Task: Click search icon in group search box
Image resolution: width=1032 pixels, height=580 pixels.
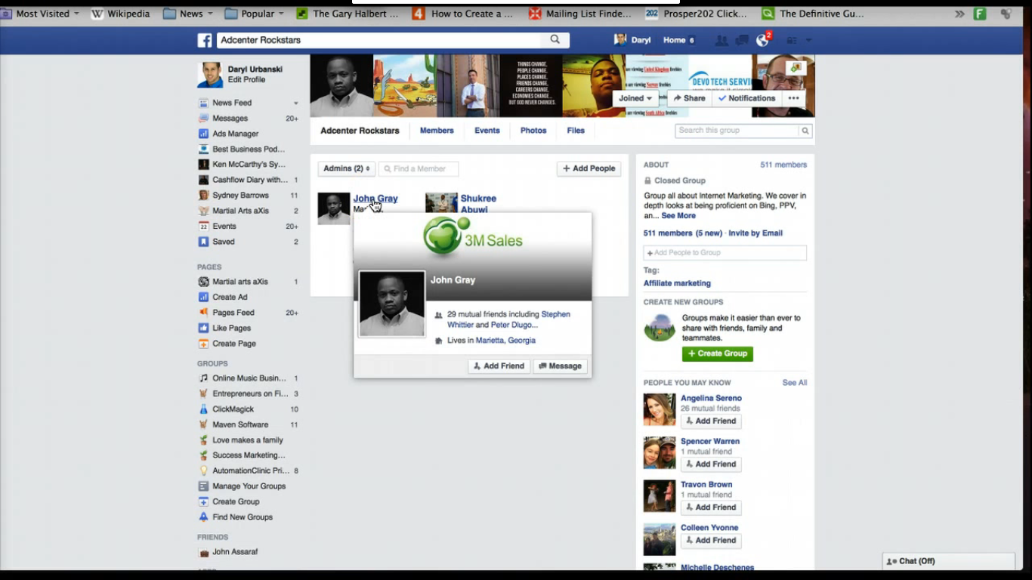Action: (x=805, y=131)
